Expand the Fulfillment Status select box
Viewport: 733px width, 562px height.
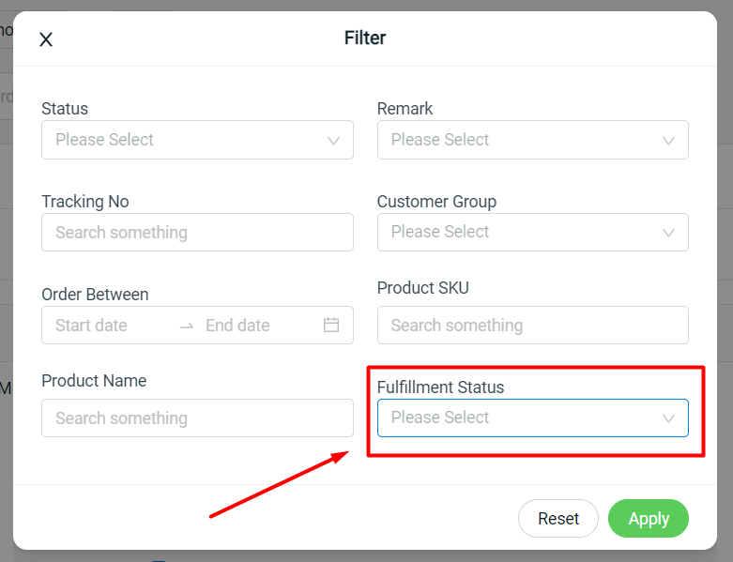[x=533, y=418]
